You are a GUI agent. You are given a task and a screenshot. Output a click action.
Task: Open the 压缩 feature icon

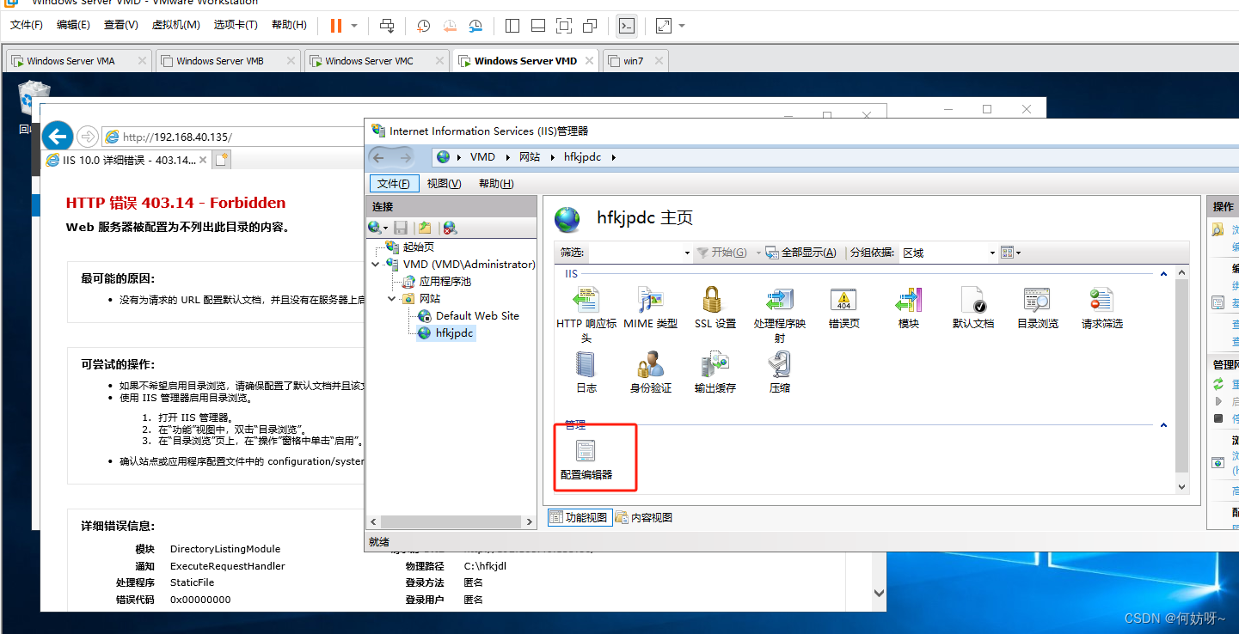tap(779, 365)
